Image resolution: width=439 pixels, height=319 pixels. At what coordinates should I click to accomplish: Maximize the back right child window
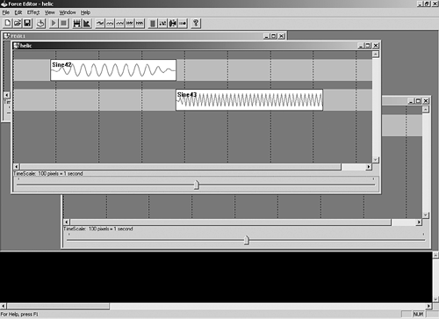coord(419,101)
